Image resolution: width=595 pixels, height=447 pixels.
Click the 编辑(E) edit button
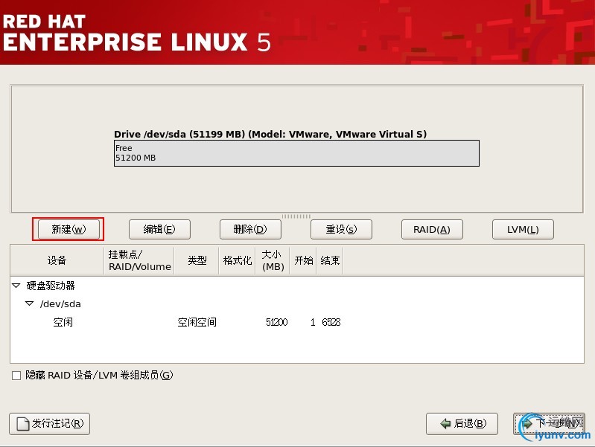(159, 229)
